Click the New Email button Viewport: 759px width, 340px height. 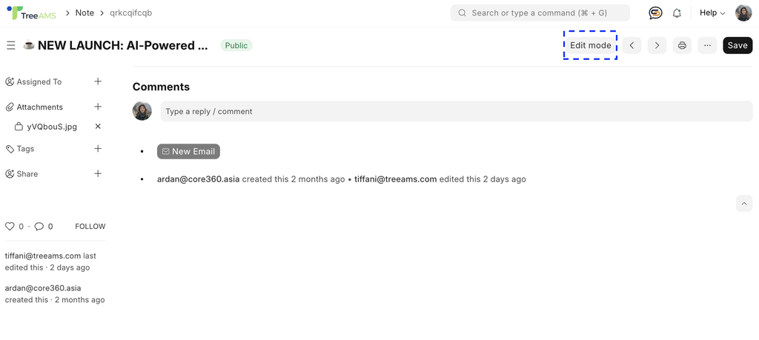pos(188,151)
